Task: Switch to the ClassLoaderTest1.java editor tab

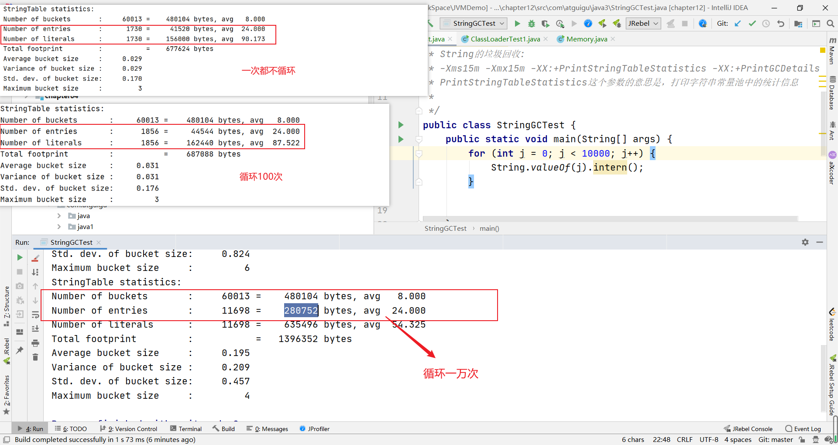Action: [x=505, y=39]
